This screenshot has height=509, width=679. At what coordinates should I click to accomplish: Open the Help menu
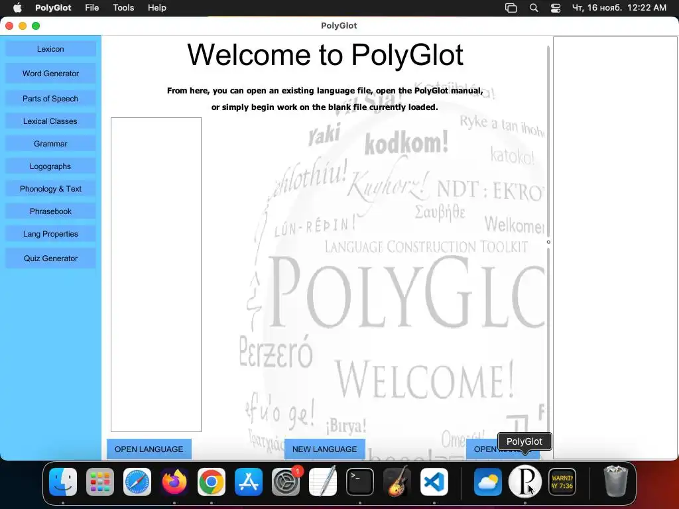156,8
